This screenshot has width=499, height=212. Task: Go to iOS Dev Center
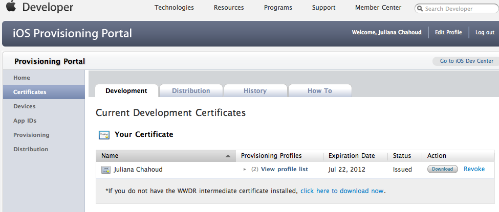(466, 61)
